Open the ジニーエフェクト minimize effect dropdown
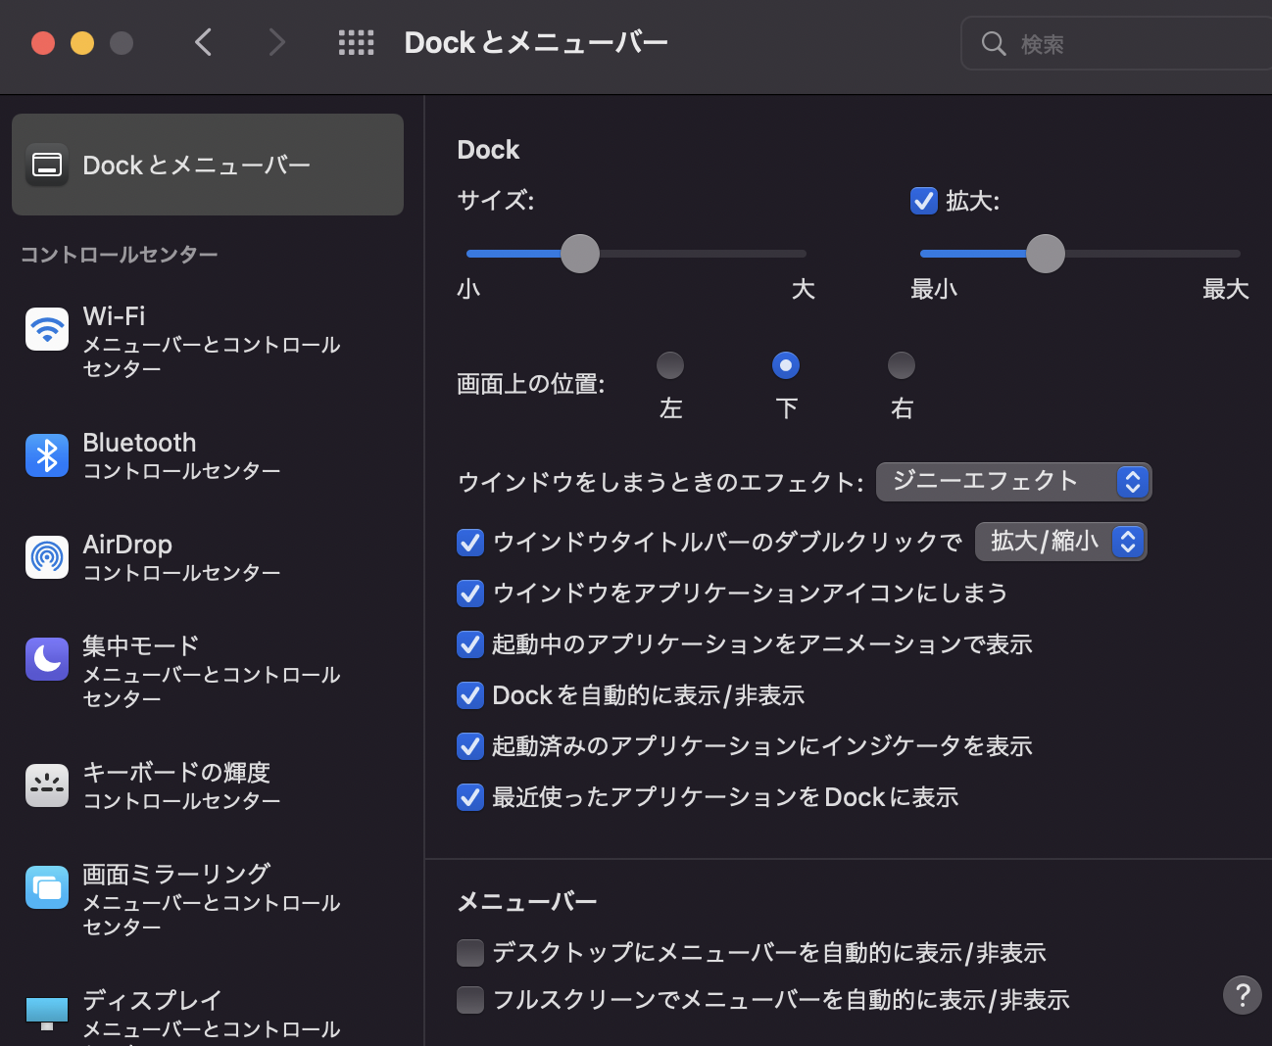The width and height of the screenshot is (1272, 1046). [x=1013, y=482]
